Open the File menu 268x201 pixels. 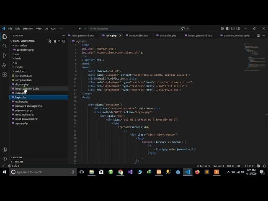click(x=10, y=28)
